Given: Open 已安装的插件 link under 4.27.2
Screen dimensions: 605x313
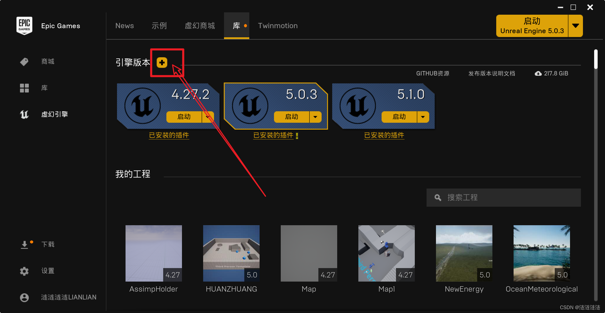Looking at the screenshot, I should click(x=169, y=135).
